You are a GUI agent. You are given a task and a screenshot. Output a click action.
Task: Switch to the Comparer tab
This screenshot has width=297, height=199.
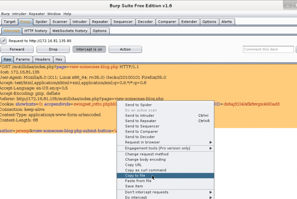tap(167, 22)
